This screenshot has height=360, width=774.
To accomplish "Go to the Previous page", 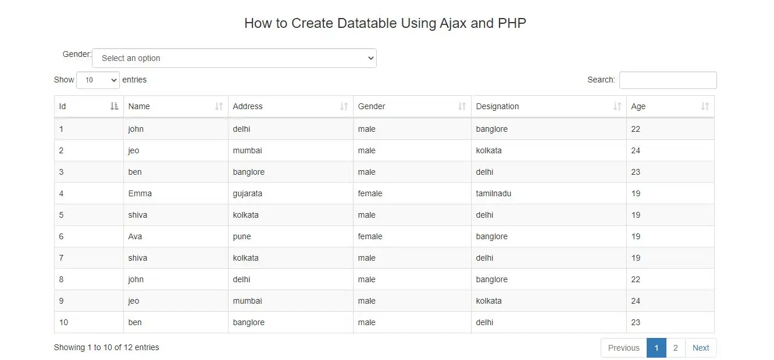I will (624, 348).
